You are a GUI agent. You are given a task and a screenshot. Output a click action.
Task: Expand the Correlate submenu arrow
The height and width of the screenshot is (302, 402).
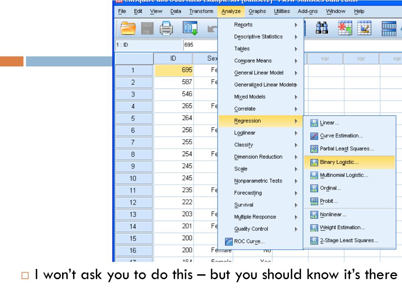tap(296, 109)
